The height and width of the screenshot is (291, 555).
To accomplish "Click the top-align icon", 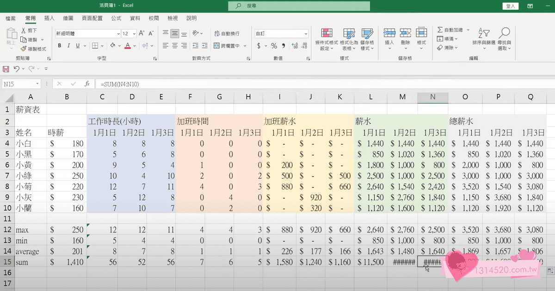I will click(x=166, y=33).
